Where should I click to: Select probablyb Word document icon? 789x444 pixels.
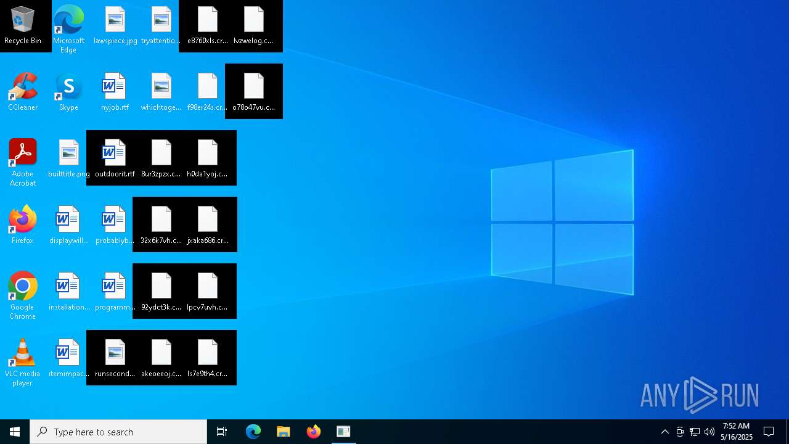[115, 226]
